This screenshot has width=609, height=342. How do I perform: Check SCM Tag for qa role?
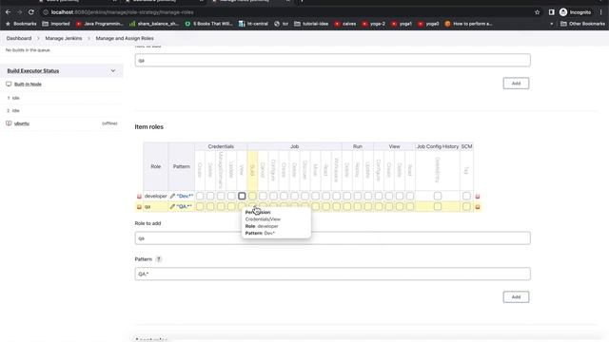(x=466, y=207)
